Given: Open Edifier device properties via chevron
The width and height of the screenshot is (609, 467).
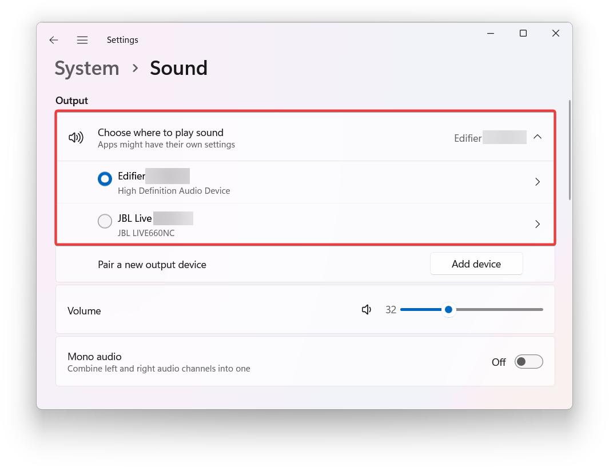Looking at the screenshot, I should pyautogui.click(x=538, y=182).
